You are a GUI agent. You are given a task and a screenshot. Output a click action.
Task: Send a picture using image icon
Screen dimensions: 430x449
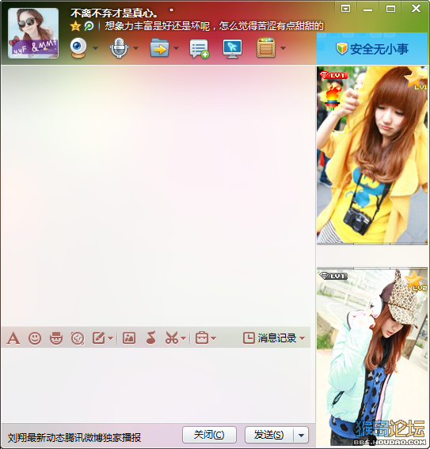(129, 338)
